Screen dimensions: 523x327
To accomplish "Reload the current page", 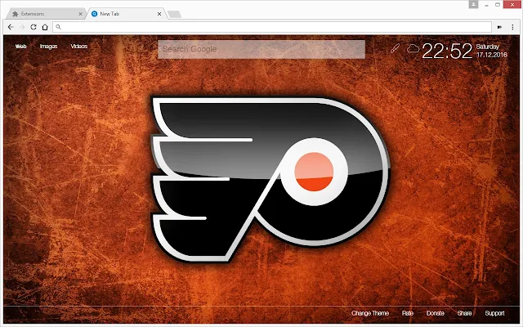I will coord(34,27).
